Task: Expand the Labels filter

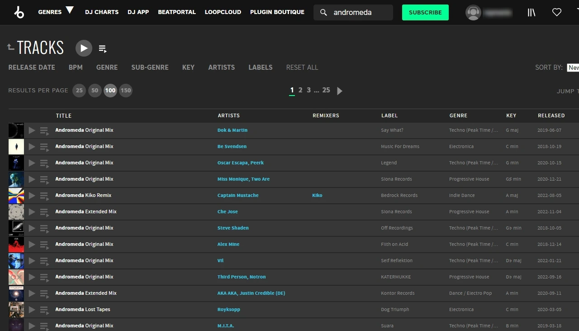Action: tap(261, 67)
